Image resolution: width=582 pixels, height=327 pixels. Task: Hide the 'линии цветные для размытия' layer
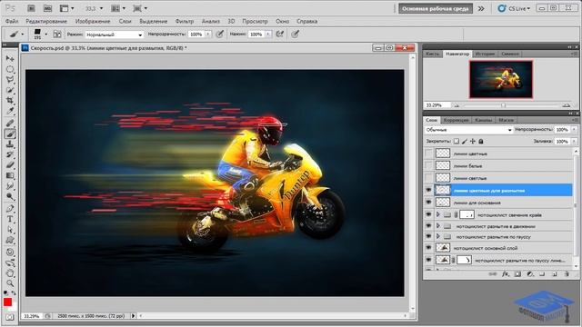pos(428,190)
